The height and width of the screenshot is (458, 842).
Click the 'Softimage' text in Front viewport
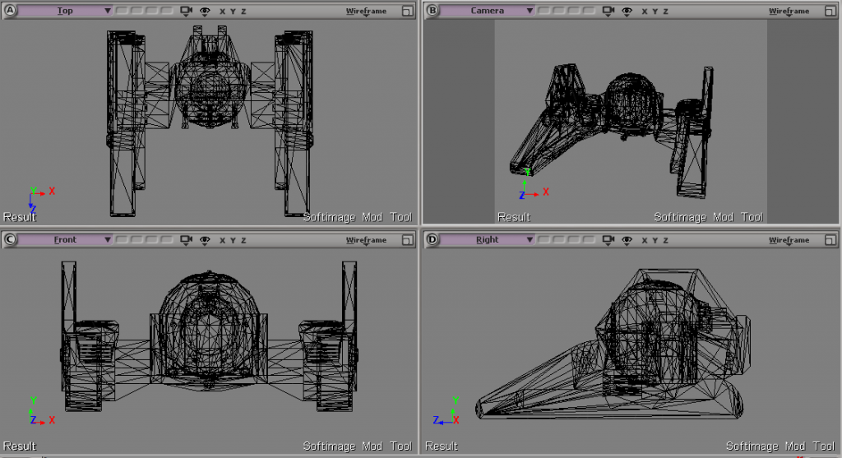point(329,446)
